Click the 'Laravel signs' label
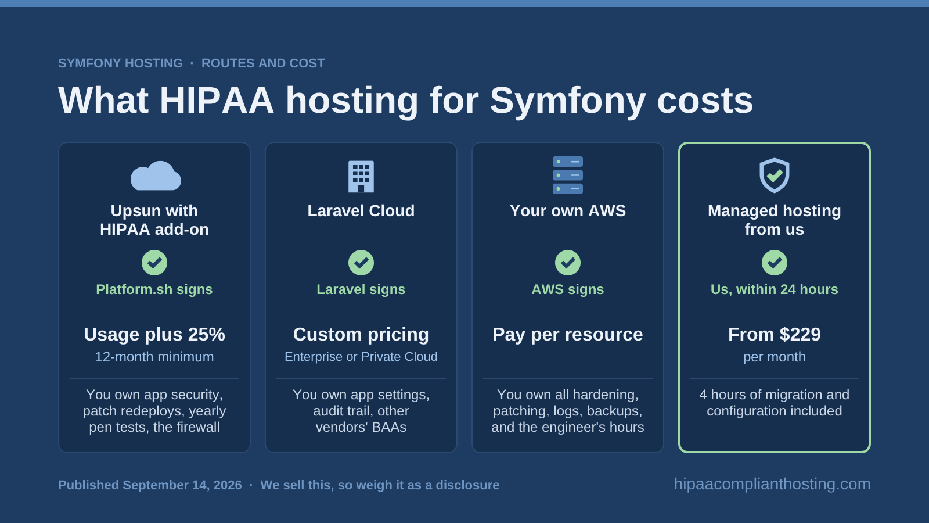 (361, 289)
